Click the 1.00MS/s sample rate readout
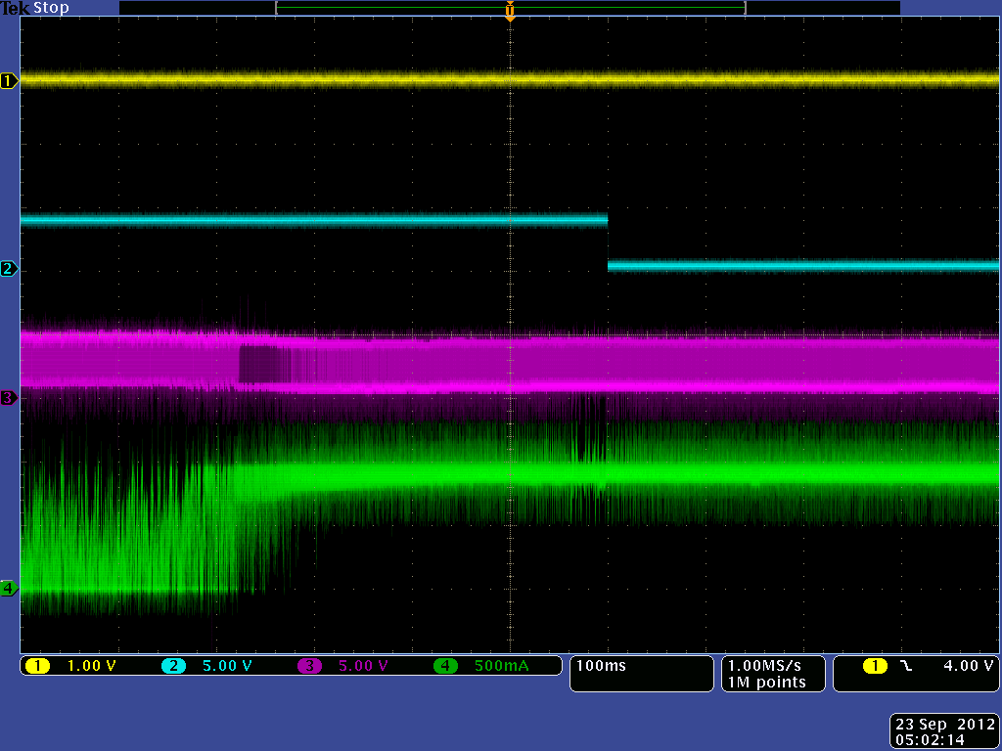The width and height of the screenshot is (1002, 751). point(764,665)
